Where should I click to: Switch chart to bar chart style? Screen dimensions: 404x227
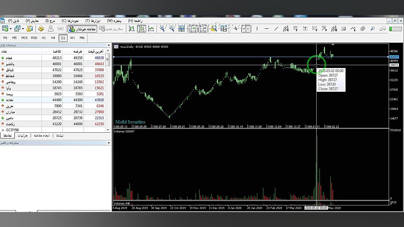tap(132, 29)
